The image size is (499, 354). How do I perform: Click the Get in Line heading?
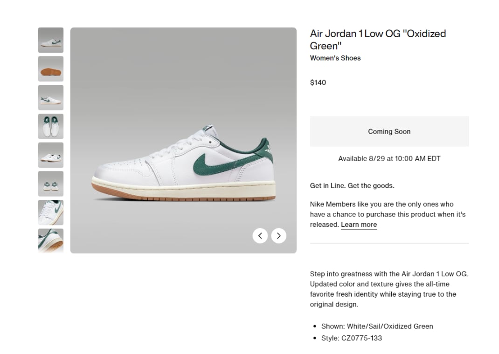click(x=352, y=185)
